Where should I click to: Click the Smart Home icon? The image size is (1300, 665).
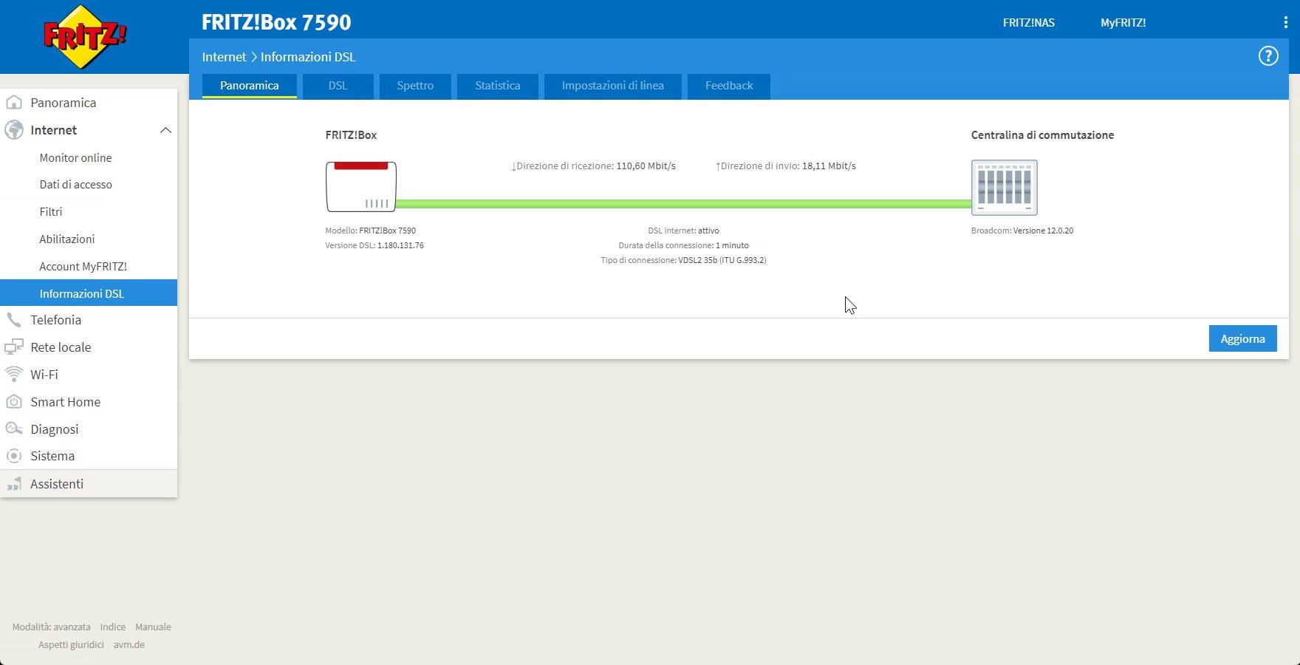point(13,402)
